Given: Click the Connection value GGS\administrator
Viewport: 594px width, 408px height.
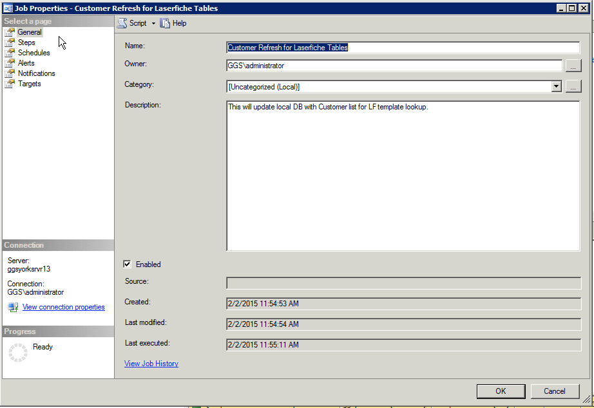Looking at the screenshot, I should coord(35,292).
